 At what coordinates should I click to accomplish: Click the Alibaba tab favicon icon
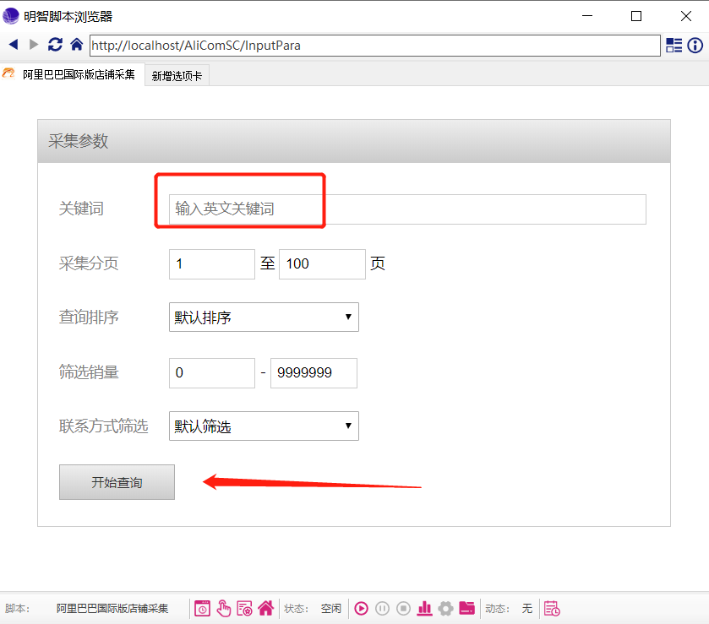[x=9, y=73]
